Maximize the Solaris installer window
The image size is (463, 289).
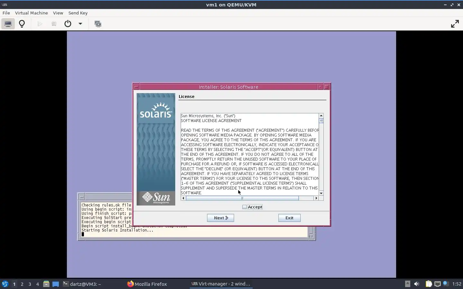point(327,87)
